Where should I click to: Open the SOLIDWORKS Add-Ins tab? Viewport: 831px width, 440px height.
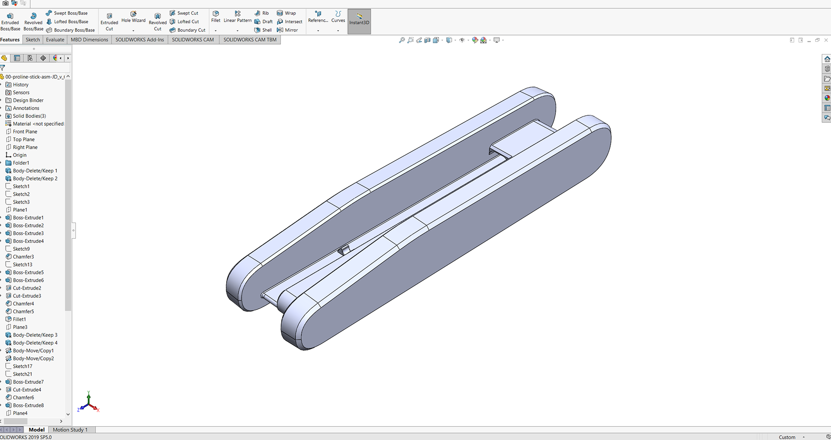(x=139, y=40)
